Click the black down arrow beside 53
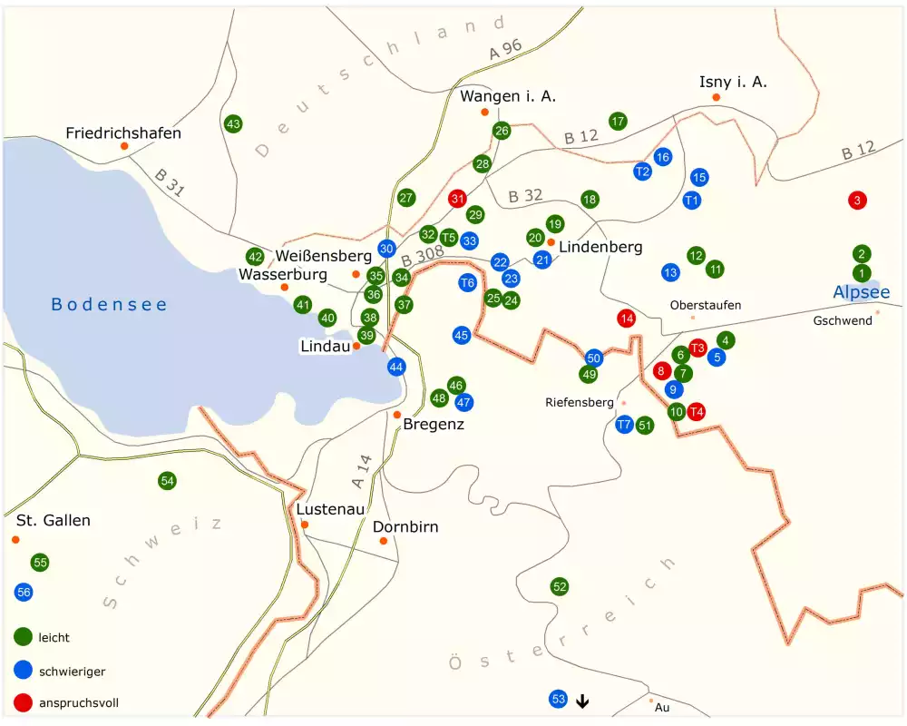907x726 pixels. 582,700
